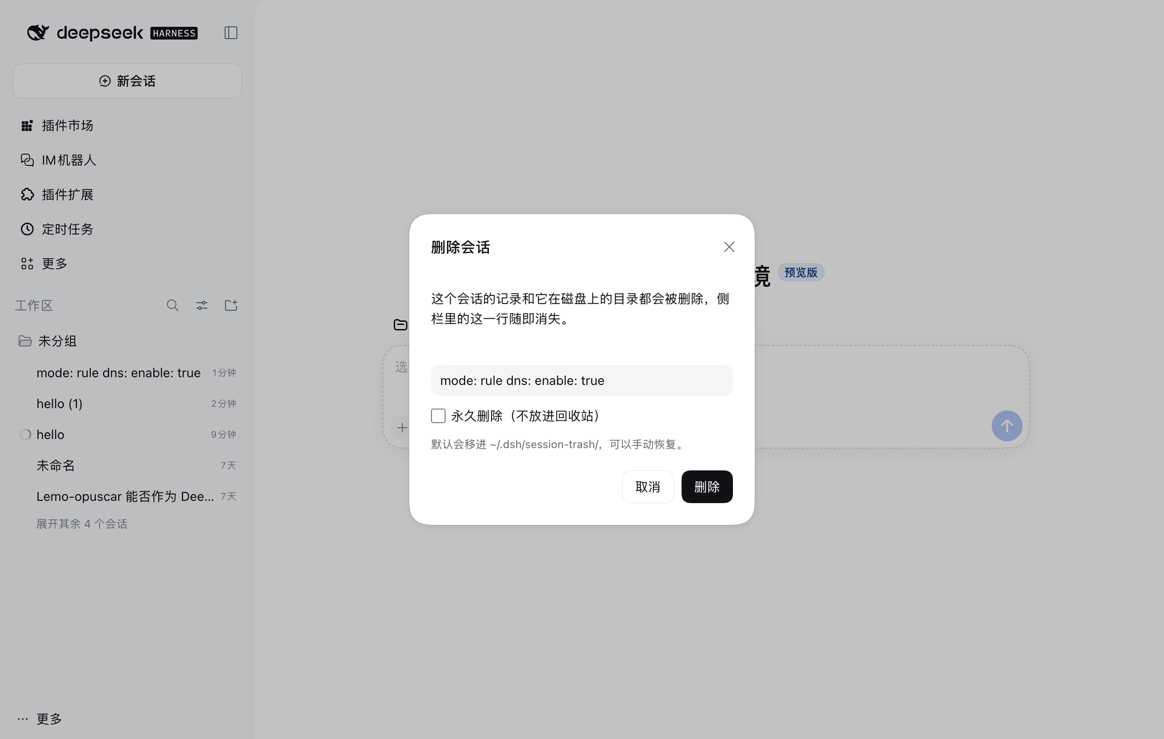
Task: Click the blue send arrow button
Action: (x=1006, y=426)
